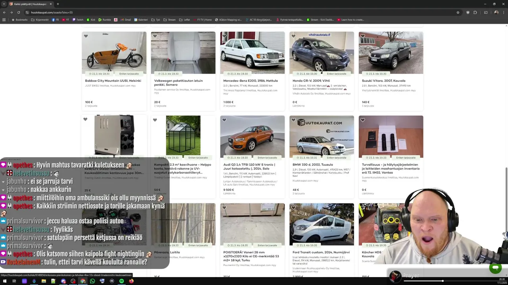
Task: Adjust the Prayer track progress slider
Action: [x=443, y=281]
